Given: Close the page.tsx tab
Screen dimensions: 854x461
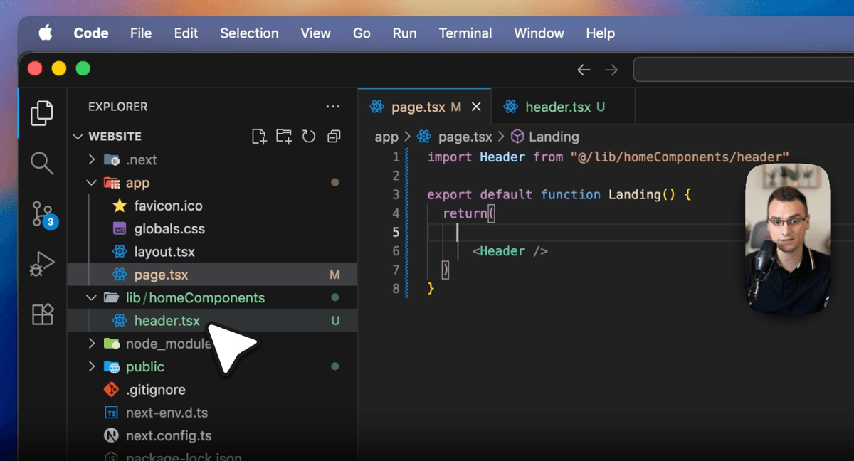Looking at the screenshot, I should 476,107.
